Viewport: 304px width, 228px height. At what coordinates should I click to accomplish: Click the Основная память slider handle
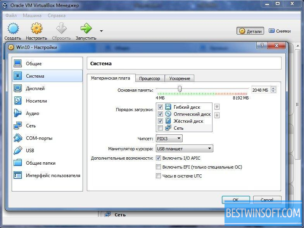click(180, 89)
